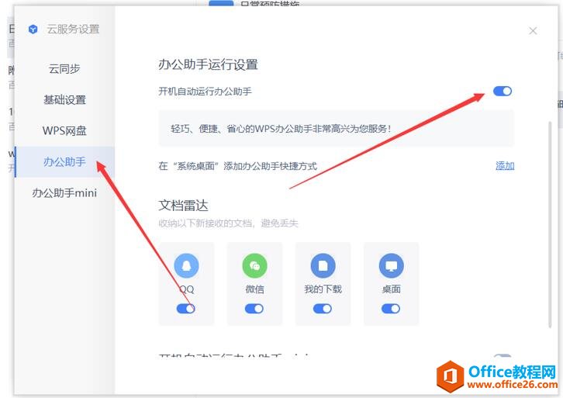The image size is (563, 398).
Task: Click the 添加 desktop shortcut link
Action: tap(505, 166)
